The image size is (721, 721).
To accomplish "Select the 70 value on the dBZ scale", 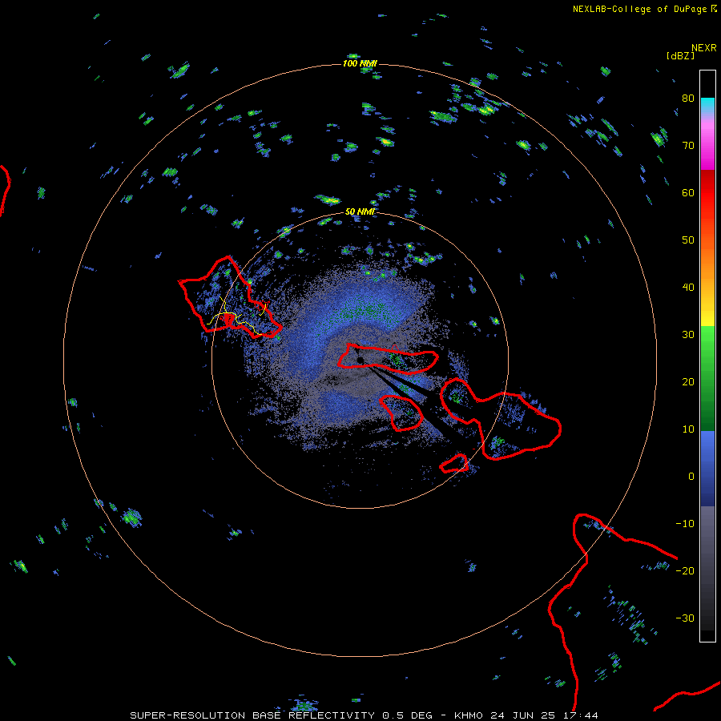I will [688, 146].
